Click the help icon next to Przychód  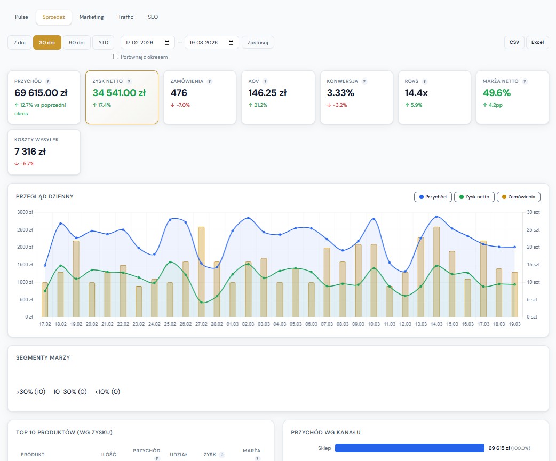click(x=48, y=81)
